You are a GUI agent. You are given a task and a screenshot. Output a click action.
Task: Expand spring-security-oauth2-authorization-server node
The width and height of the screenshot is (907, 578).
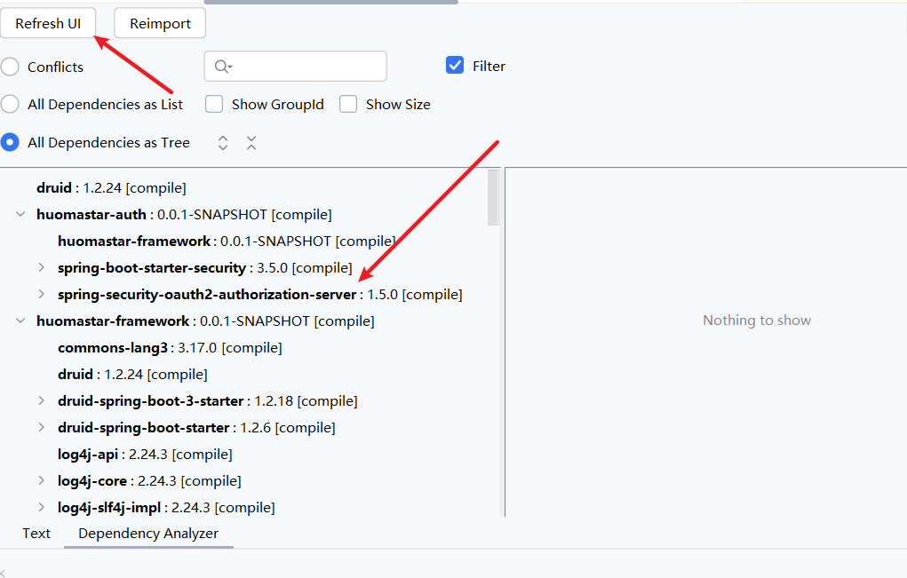tap(41, 294)
